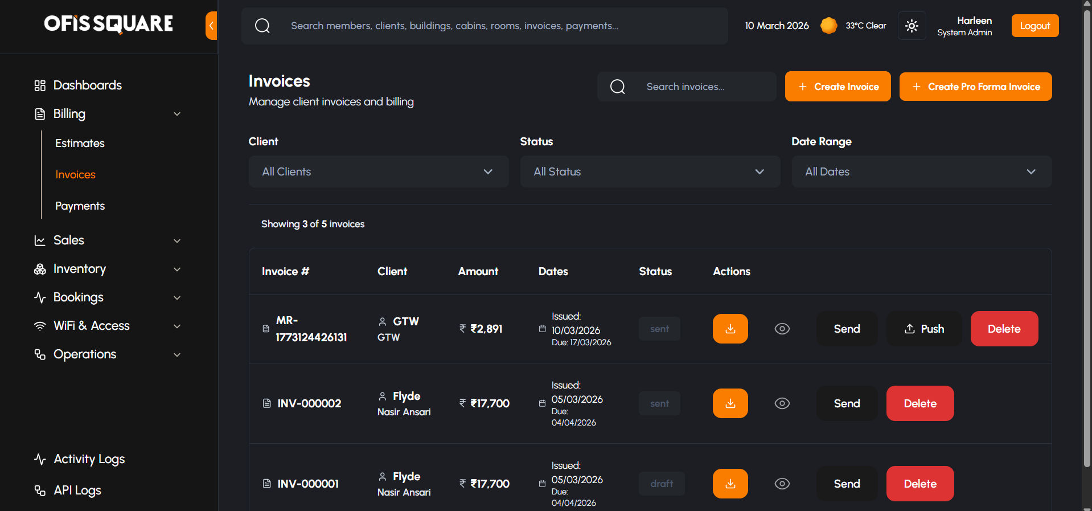The width and height of the screenshot is (1092, 511).
Task: Open Payments in the Billing submenu
Action: coord(80,206)
